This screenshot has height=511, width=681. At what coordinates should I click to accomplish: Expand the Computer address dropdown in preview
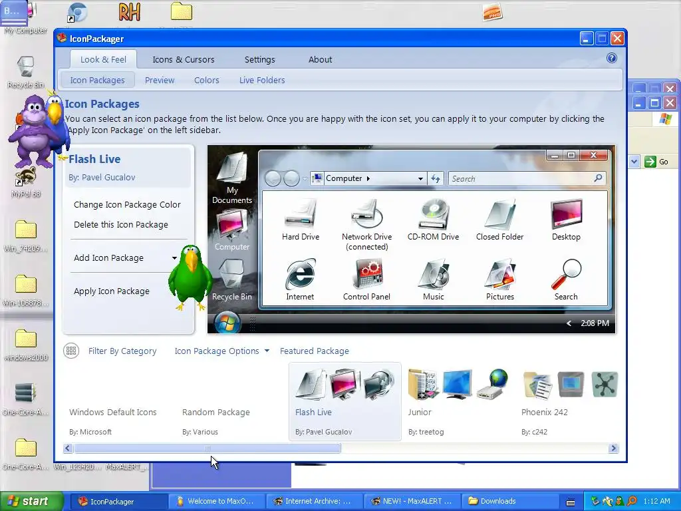(420, 178)
